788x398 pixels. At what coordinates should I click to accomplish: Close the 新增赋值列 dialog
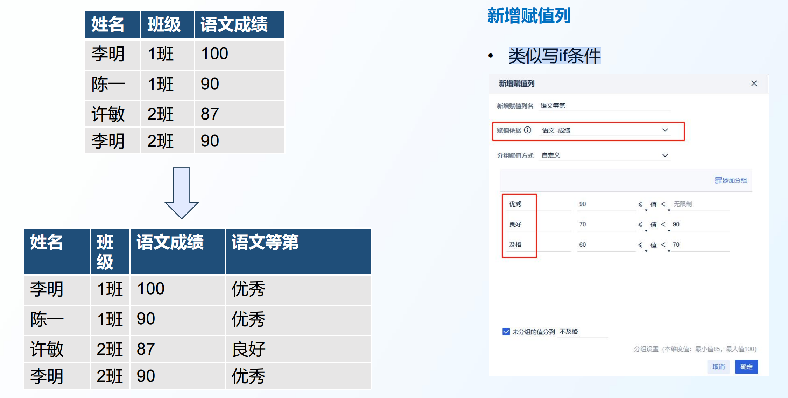[754, 83]
